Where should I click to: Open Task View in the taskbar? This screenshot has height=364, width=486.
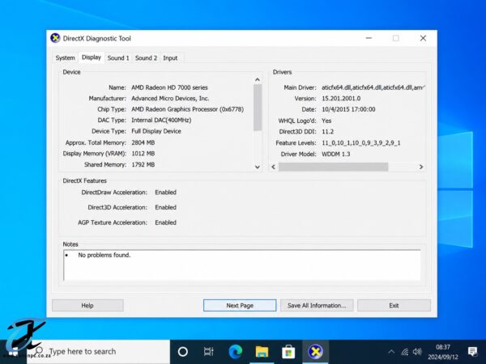tap(209, 352)
